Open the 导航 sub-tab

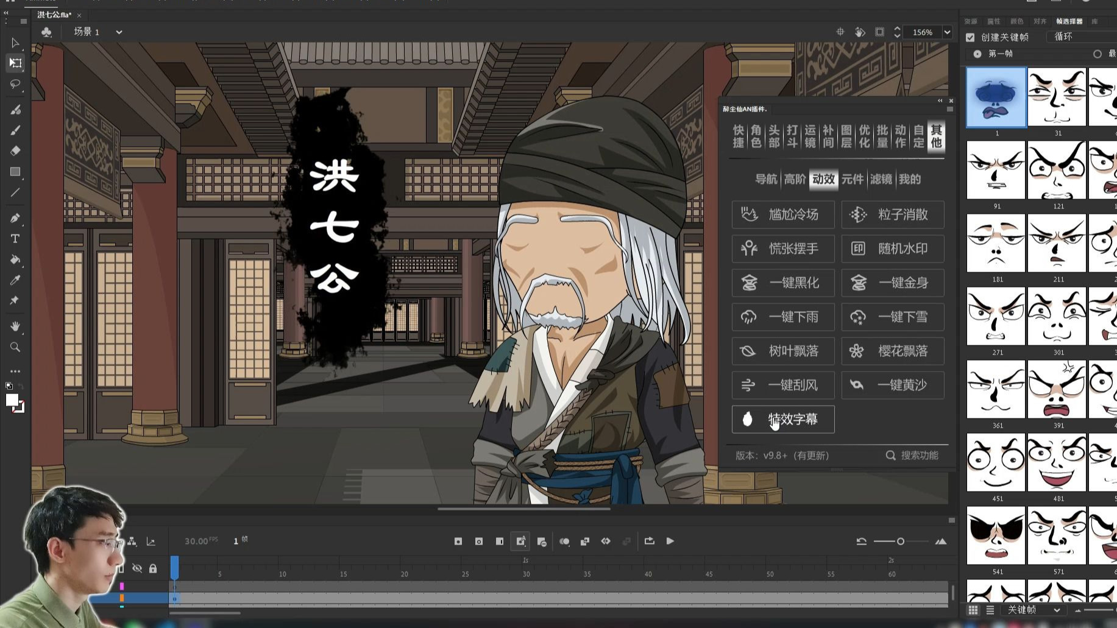click(766, 179)
